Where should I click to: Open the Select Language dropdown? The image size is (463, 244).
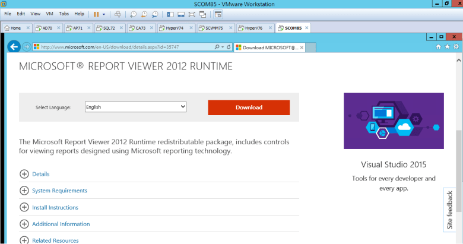[x=135, y=107]
